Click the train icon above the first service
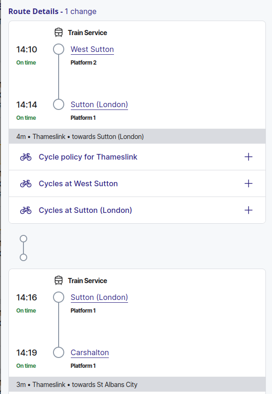The width and height of the screenshot is (272, 394). pyautogui.click(x=59, y=32)
